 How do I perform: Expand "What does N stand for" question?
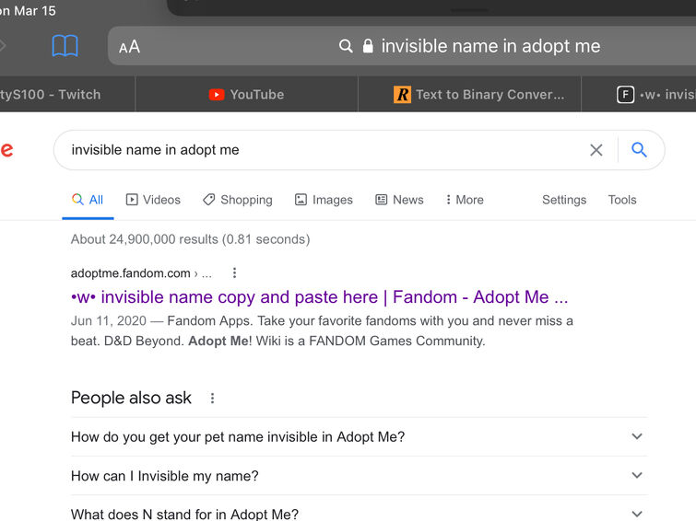tap(636, 514)
